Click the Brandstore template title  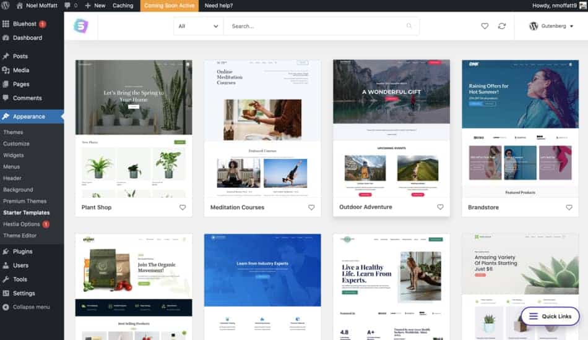pyautogui.click(x=483, y=207)
